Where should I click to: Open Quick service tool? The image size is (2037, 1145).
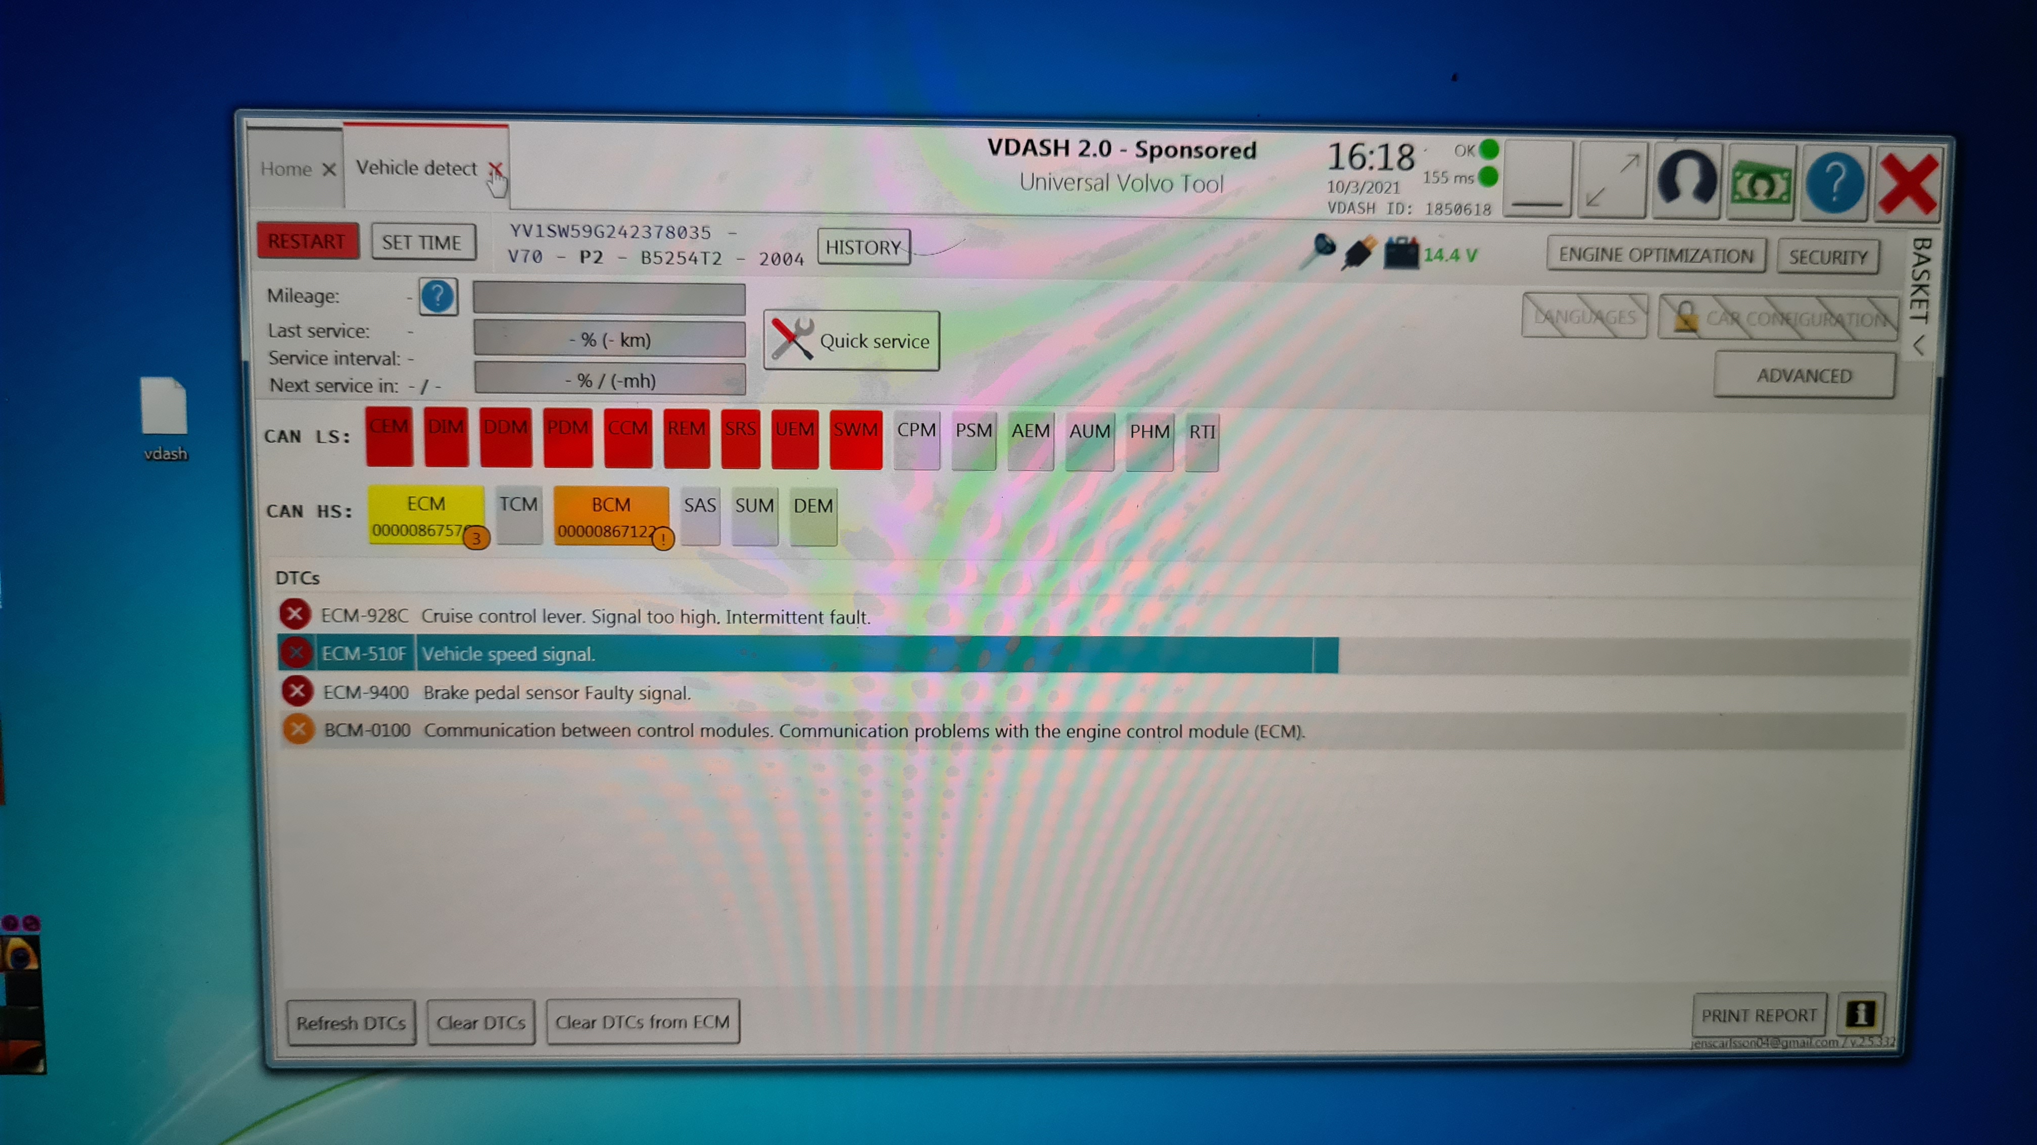[851, 341]
